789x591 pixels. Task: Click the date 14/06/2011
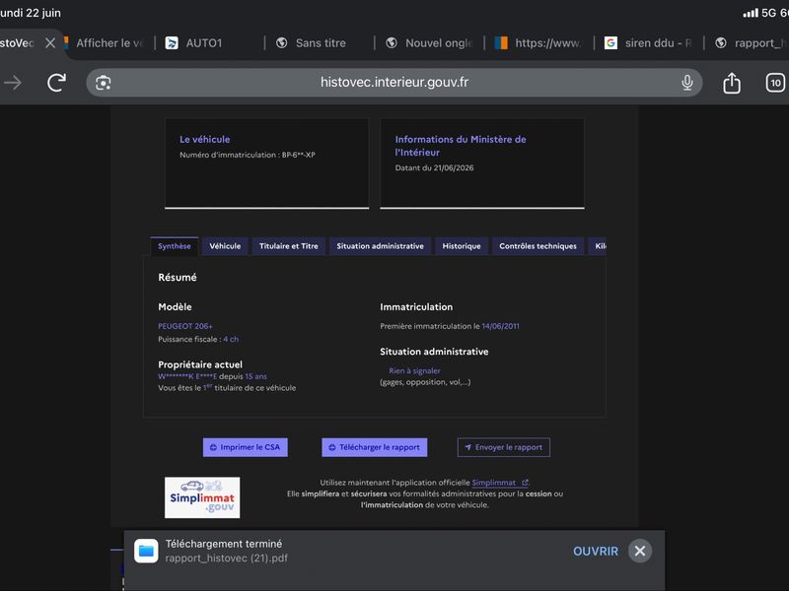(500, 326)
